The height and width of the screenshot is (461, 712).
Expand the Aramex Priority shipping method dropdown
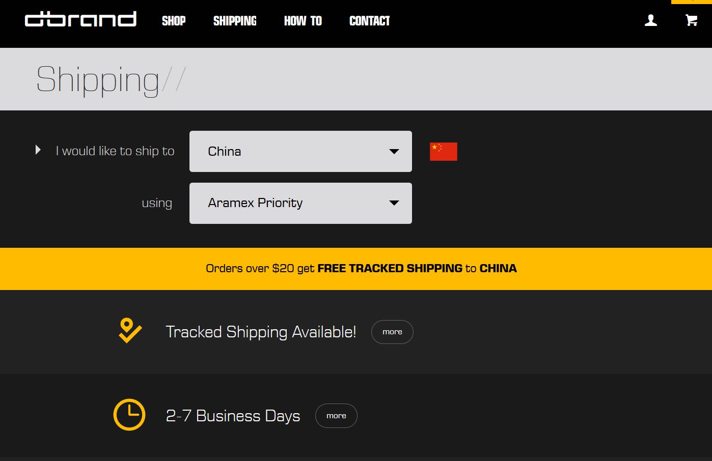[300, 203]
